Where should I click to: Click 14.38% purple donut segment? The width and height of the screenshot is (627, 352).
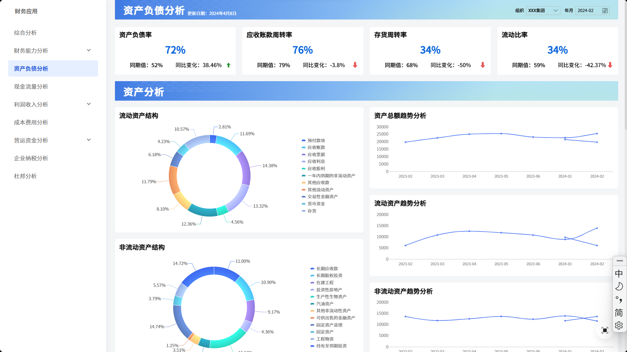click(x=245, y=168)
